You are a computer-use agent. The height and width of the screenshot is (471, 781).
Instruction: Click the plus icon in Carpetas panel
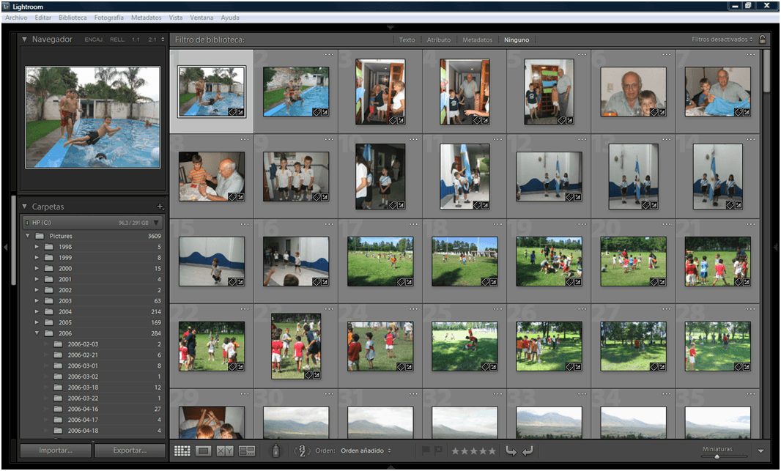click(x=160, y=207)
